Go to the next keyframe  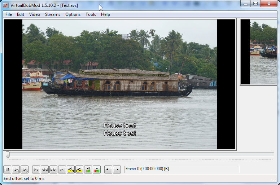79,169
